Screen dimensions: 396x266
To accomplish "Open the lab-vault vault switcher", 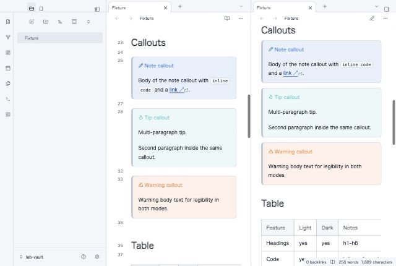I will [32, 257].
